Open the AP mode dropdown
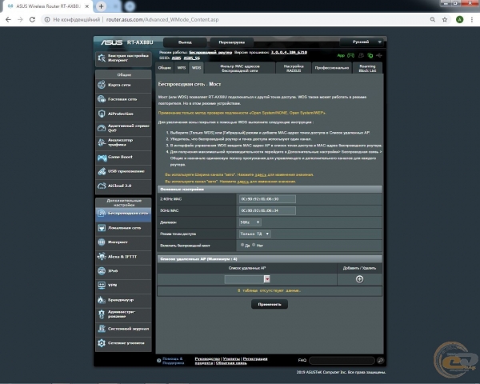The width and height of the screenshot is (480, 384). (254, 234)
